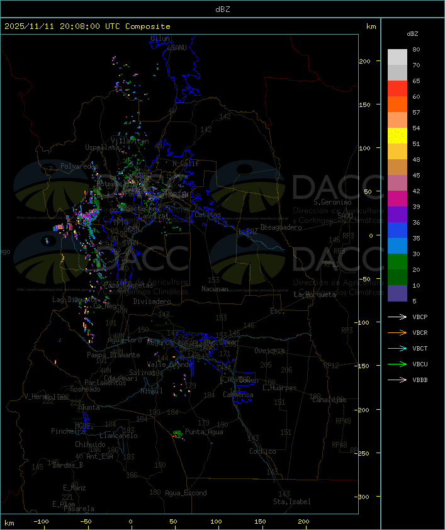Click the 'VBBB' legend label
The width and height of the screenshot is (445, 530).
pos(420,380)
